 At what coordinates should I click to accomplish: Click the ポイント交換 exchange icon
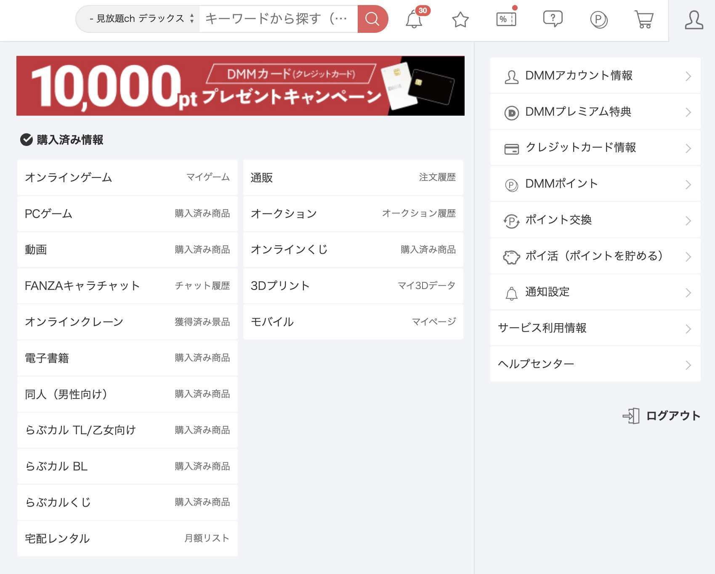click(x=511, y=221)
